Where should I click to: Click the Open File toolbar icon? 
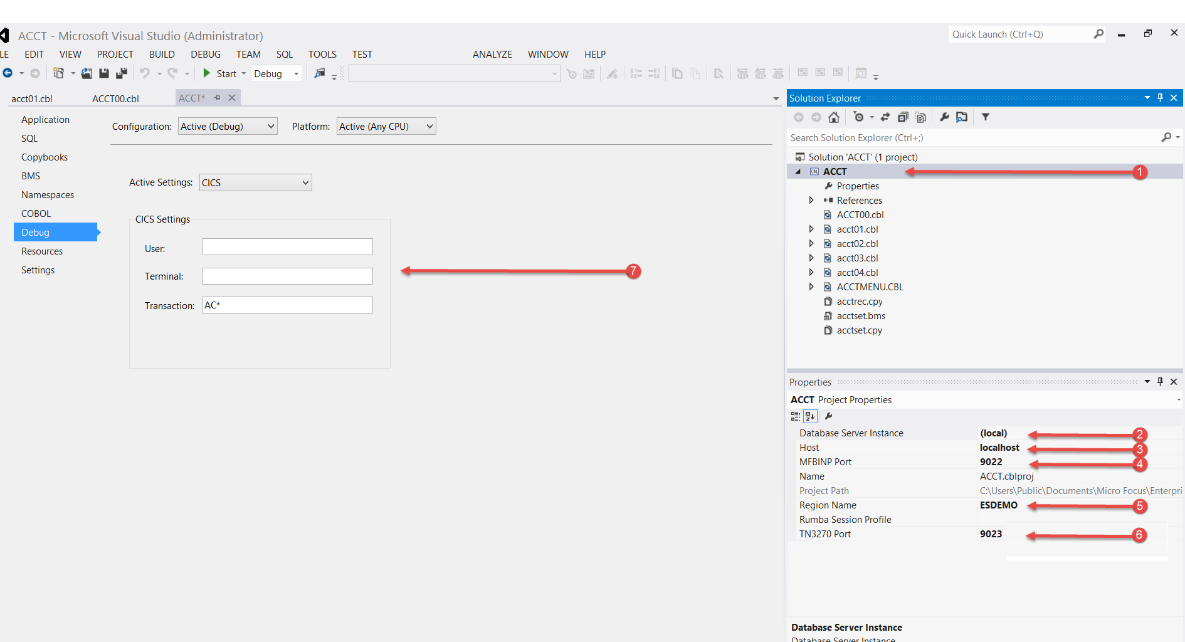pos(87,73)
